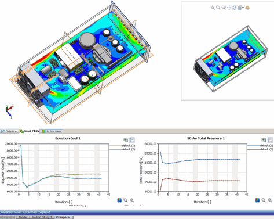Screen dimensions: 274x219
Task: Open the Motion Study 1 bottom tab
Action: tap(42, 217)
